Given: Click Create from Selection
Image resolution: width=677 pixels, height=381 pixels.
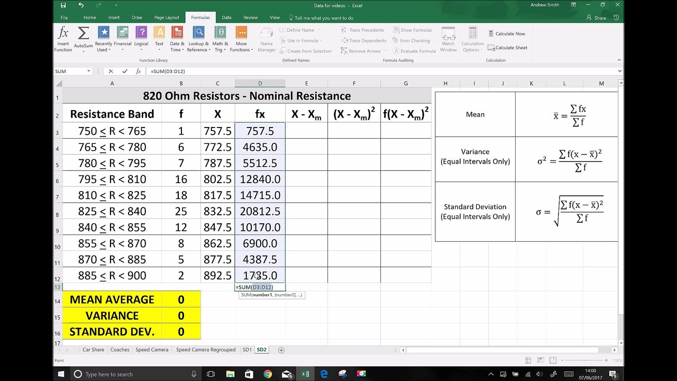Looking at the screenshot, I should tap(305, 51).
